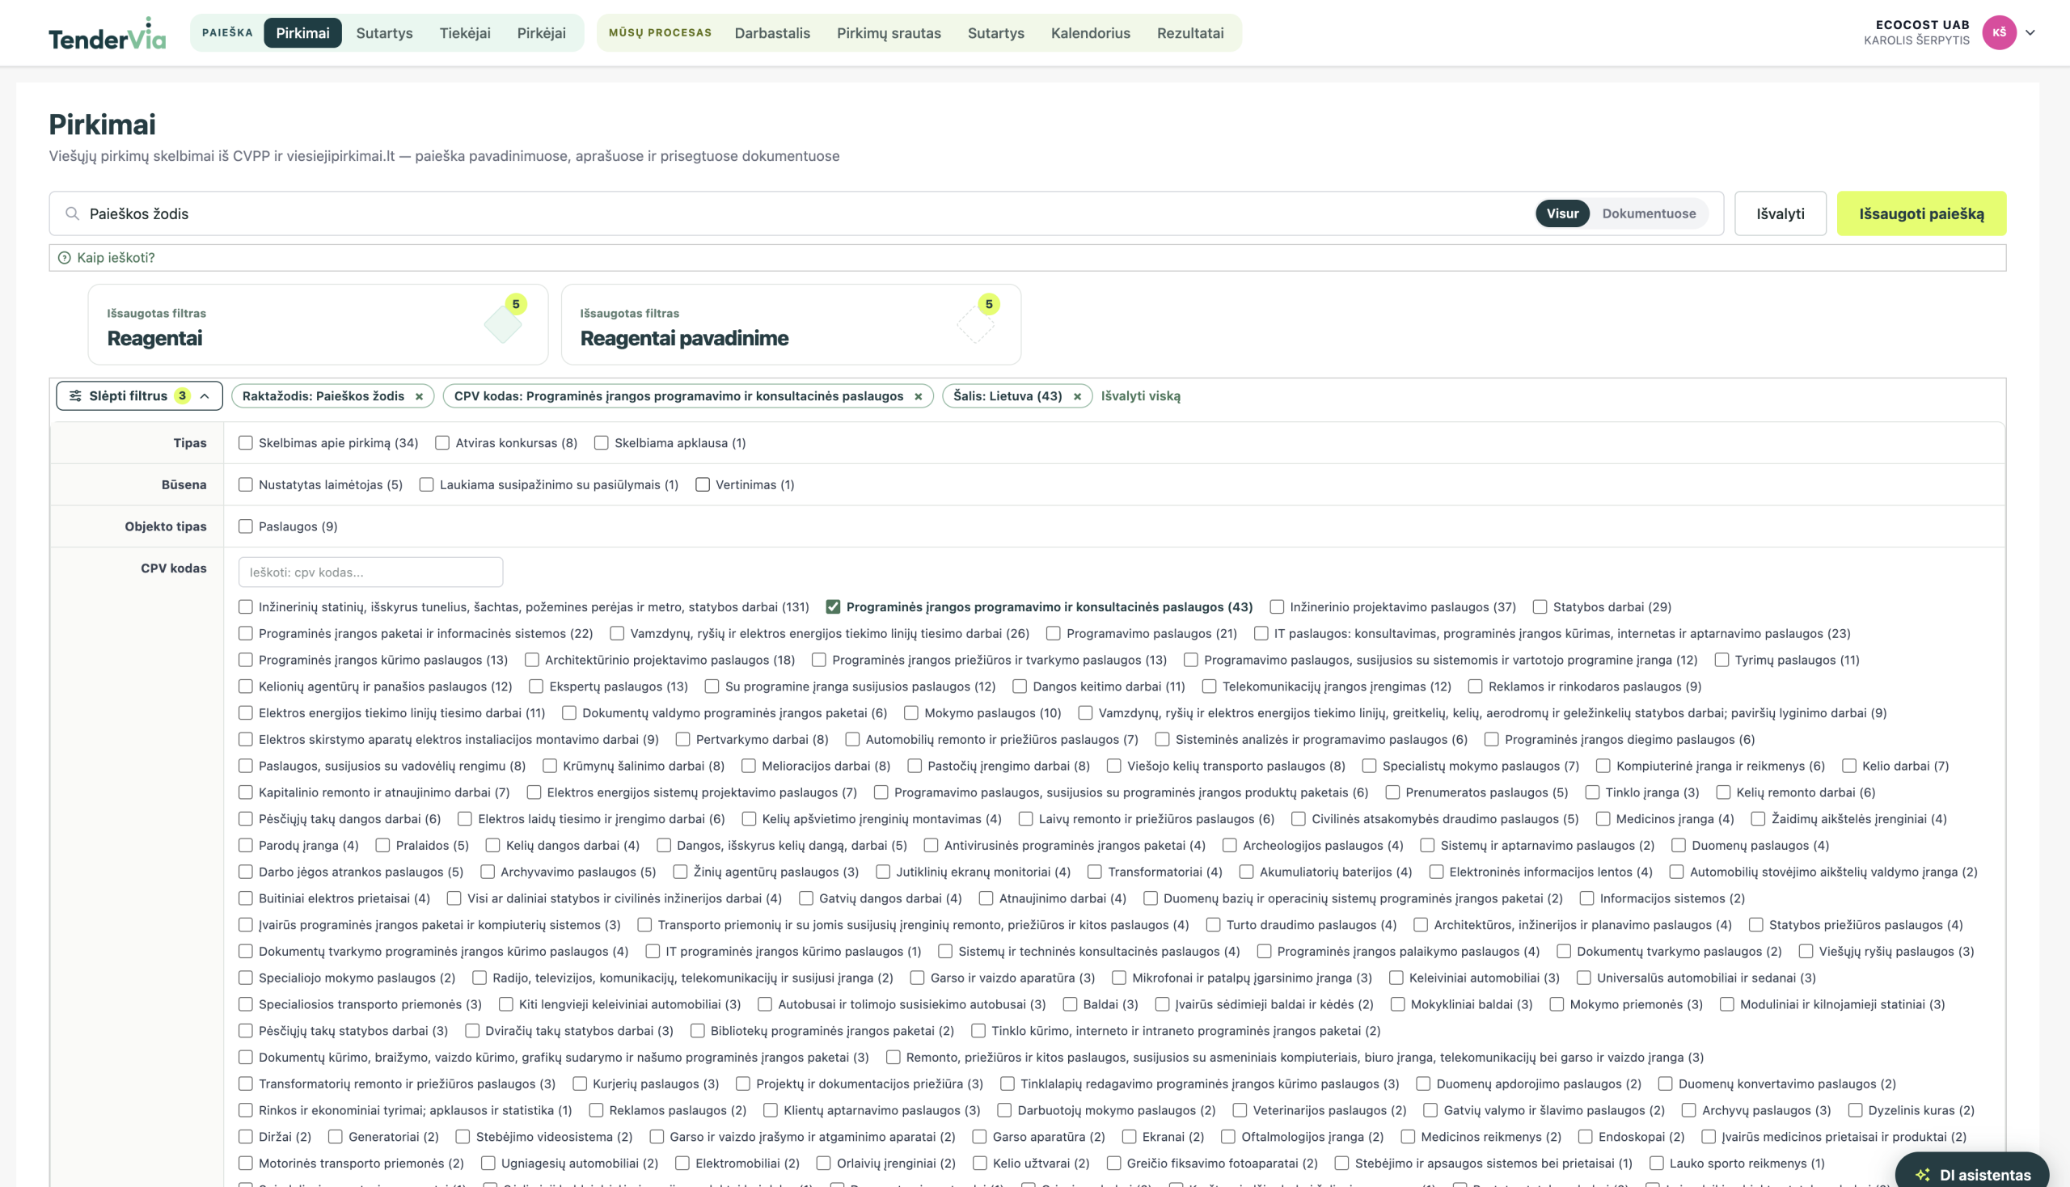Viewport: 2070px width, 1187px height.
Task: Click the TenderVia logo
Action: tap(107, 33)
